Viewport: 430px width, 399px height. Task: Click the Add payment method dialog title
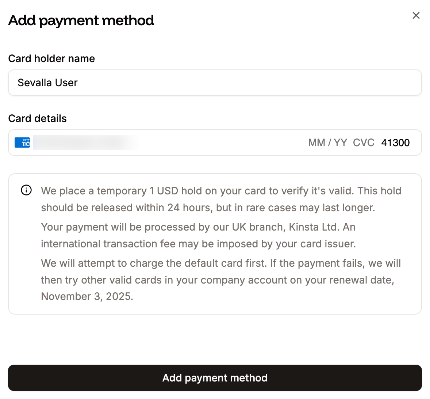81,20
